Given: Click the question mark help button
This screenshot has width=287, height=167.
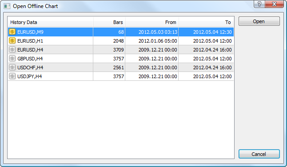Looking at the screenshot, I should pyautogui.click(x=259, y=4).
